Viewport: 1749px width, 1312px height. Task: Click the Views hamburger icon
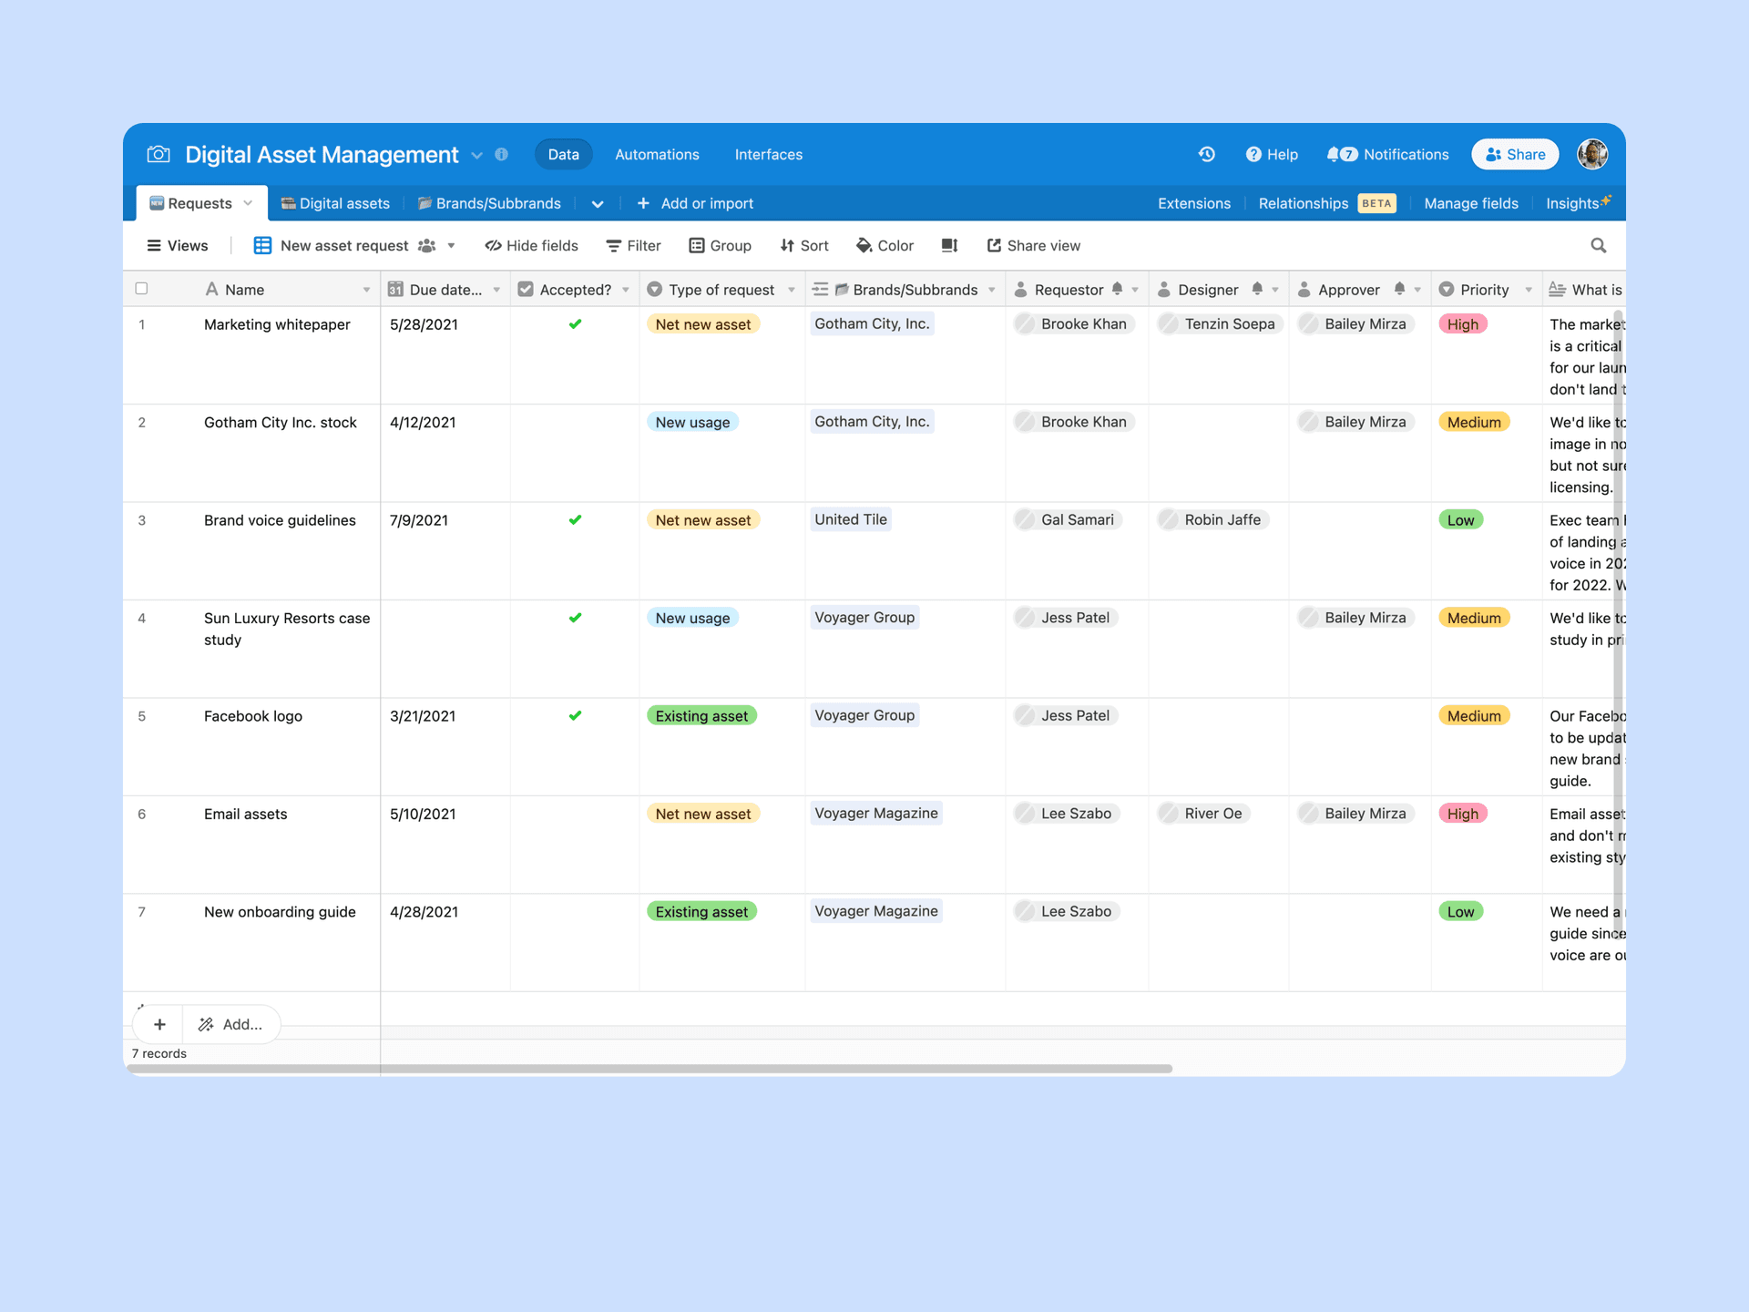[x=154, y=245]
